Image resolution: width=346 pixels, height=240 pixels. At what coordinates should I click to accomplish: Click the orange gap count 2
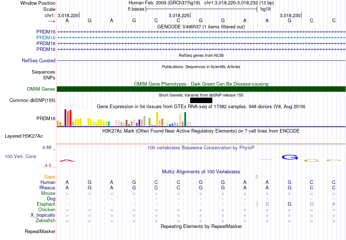point(256,177)
